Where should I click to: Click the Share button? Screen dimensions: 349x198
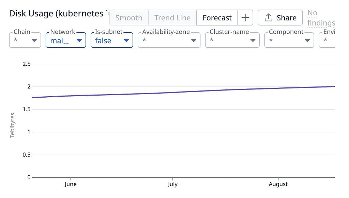[280, 18]
